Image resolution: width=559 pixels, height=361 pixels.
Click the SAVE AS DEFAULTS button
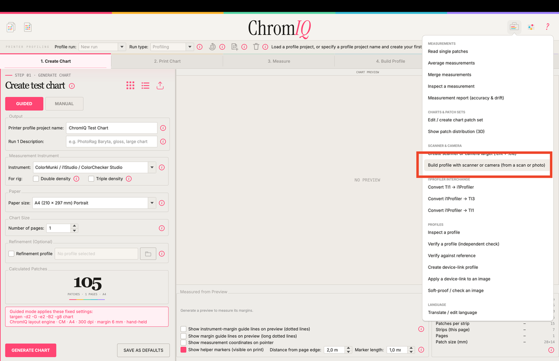pos(143,350)
